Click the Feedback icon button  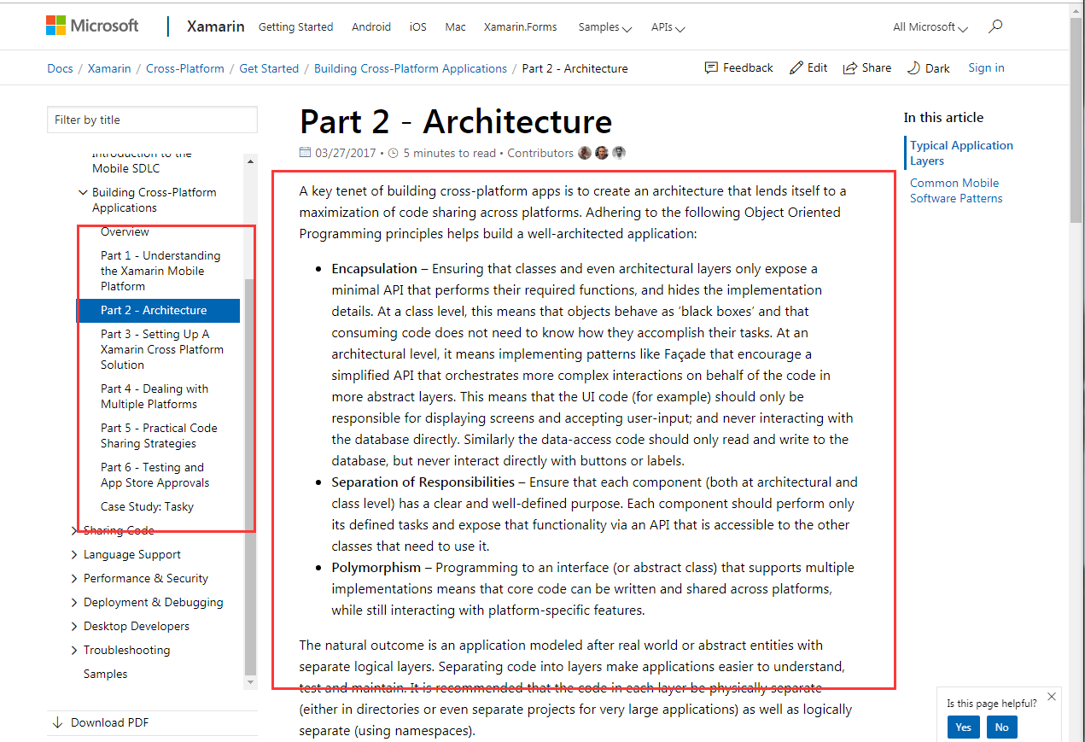tap(738, 67)
